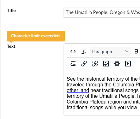
Task: Open the Paragraph format dropdown
Action: [x=110, y=51]
